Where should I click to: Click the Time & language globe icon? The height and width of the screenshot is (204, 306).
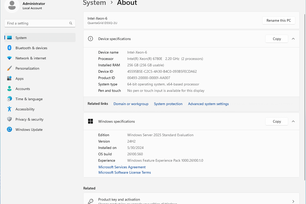(9, 99)
